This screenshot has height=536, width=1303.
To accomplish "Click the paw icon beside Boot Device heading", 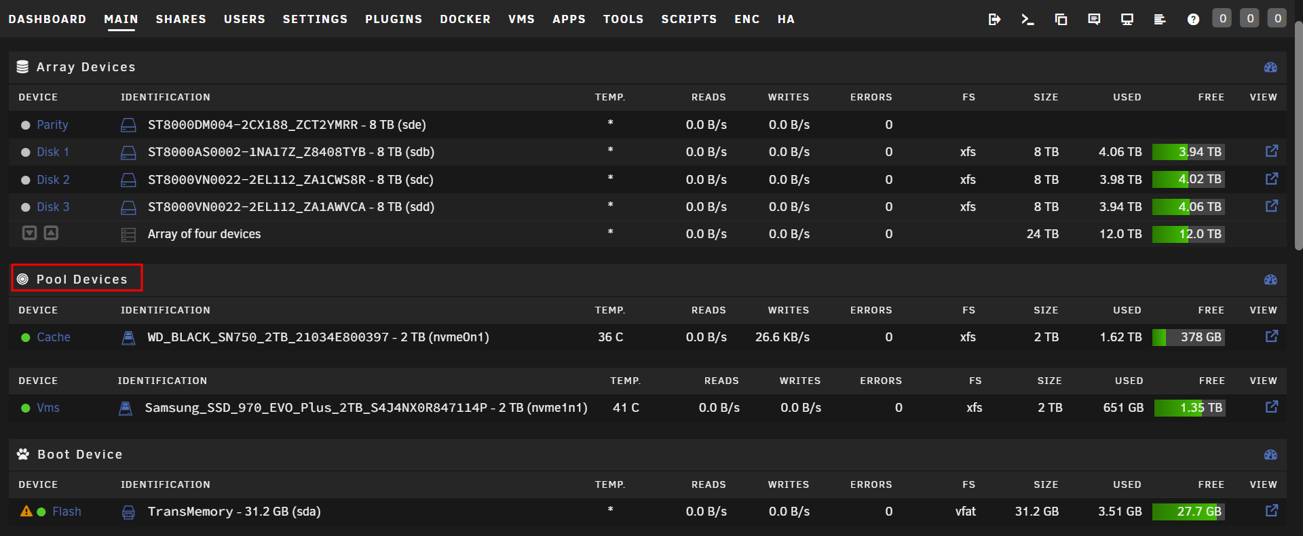I will (23, 454).
